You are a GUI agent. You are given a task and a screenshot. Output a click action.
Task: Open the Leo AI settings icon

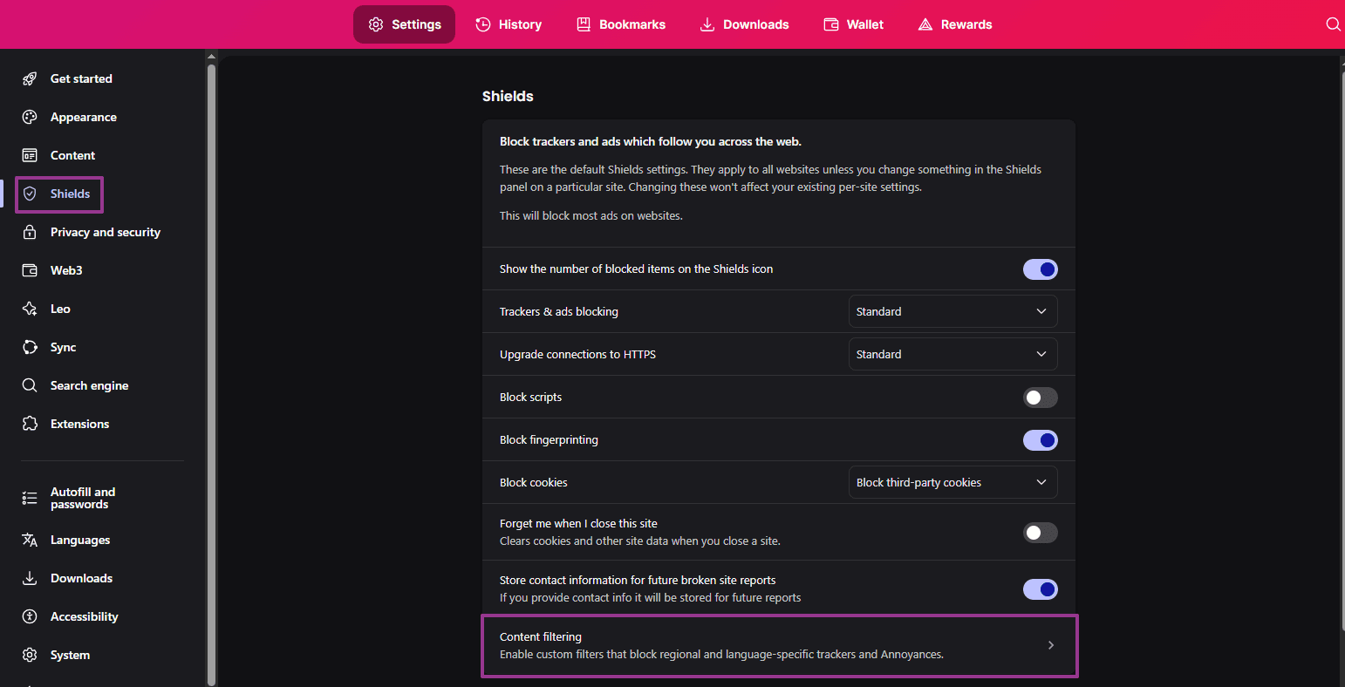(x=30, y=309)
